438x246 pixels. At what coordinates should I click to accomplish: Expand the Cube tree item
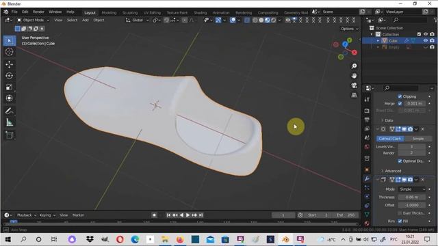pos(378,41)
